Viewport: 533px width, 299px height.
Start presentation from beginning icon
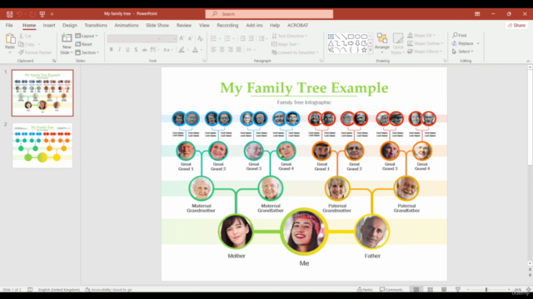click(42, 14)
